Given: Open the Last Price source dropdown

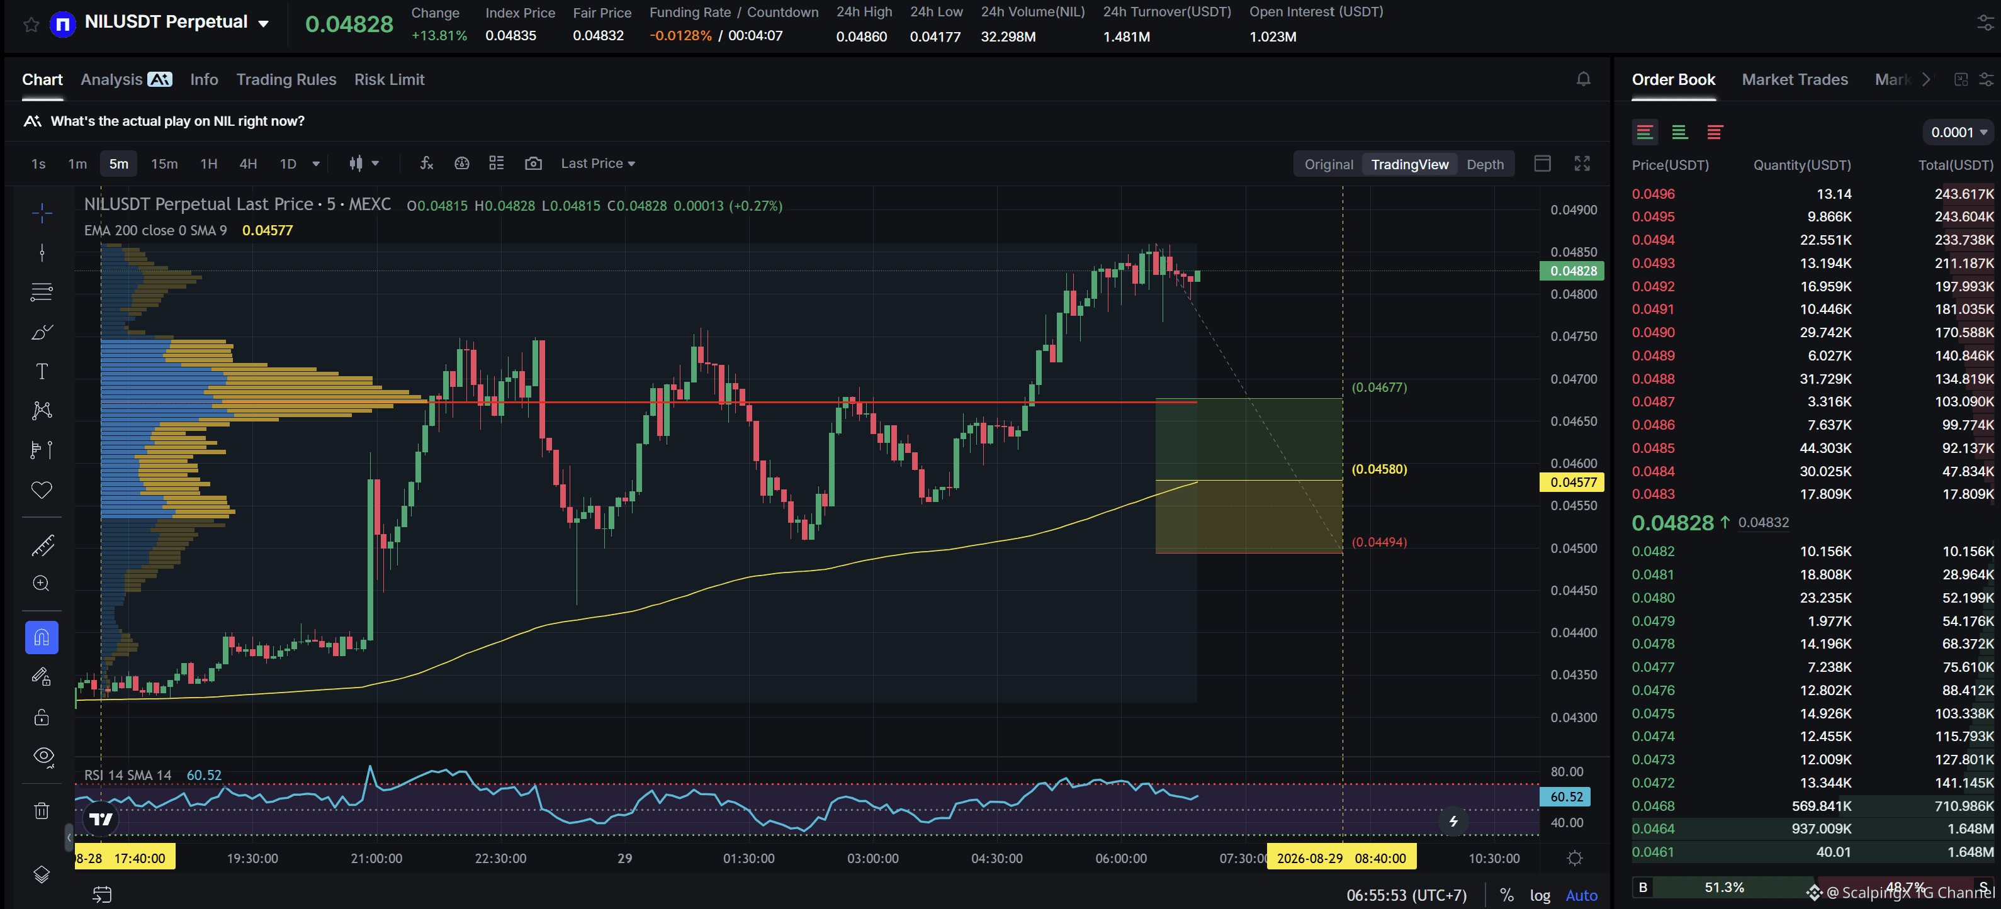Looking at the screenshot, I should [x=598, y=164].
